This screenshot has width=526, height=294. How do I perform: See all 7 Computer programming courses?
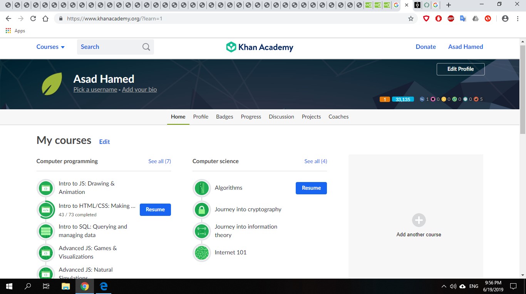click(159, 161)
